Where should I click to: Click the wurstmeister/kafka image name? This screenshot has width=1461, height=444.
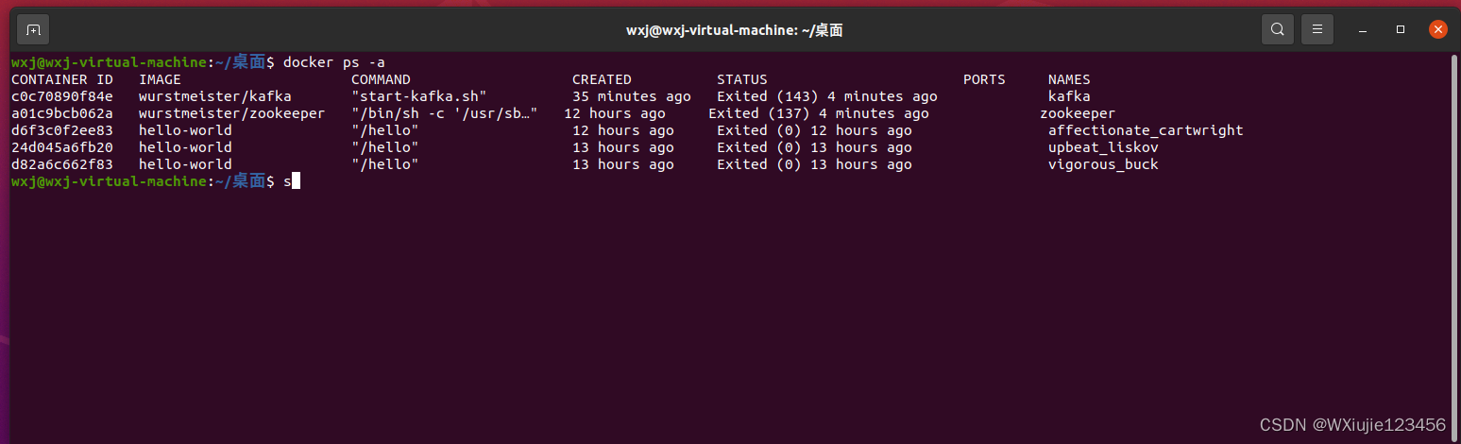[215, 96]
